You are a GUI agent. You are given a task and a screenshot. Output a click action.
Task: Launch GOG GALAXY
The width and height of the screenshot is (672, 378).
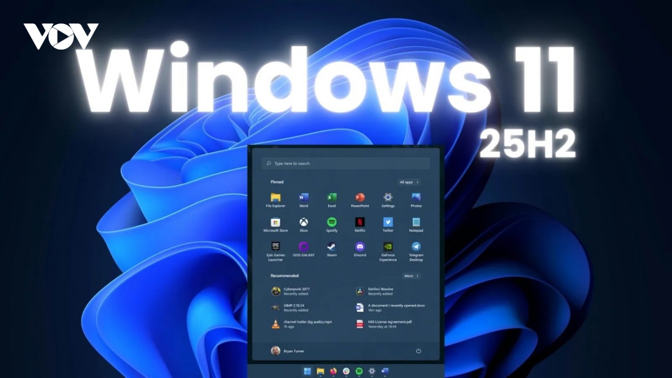click(x=304, y=249)
